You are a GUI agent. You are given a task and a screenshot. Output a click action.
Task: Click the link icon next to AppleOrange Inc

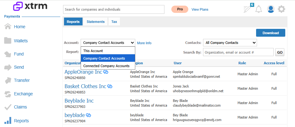106,72
